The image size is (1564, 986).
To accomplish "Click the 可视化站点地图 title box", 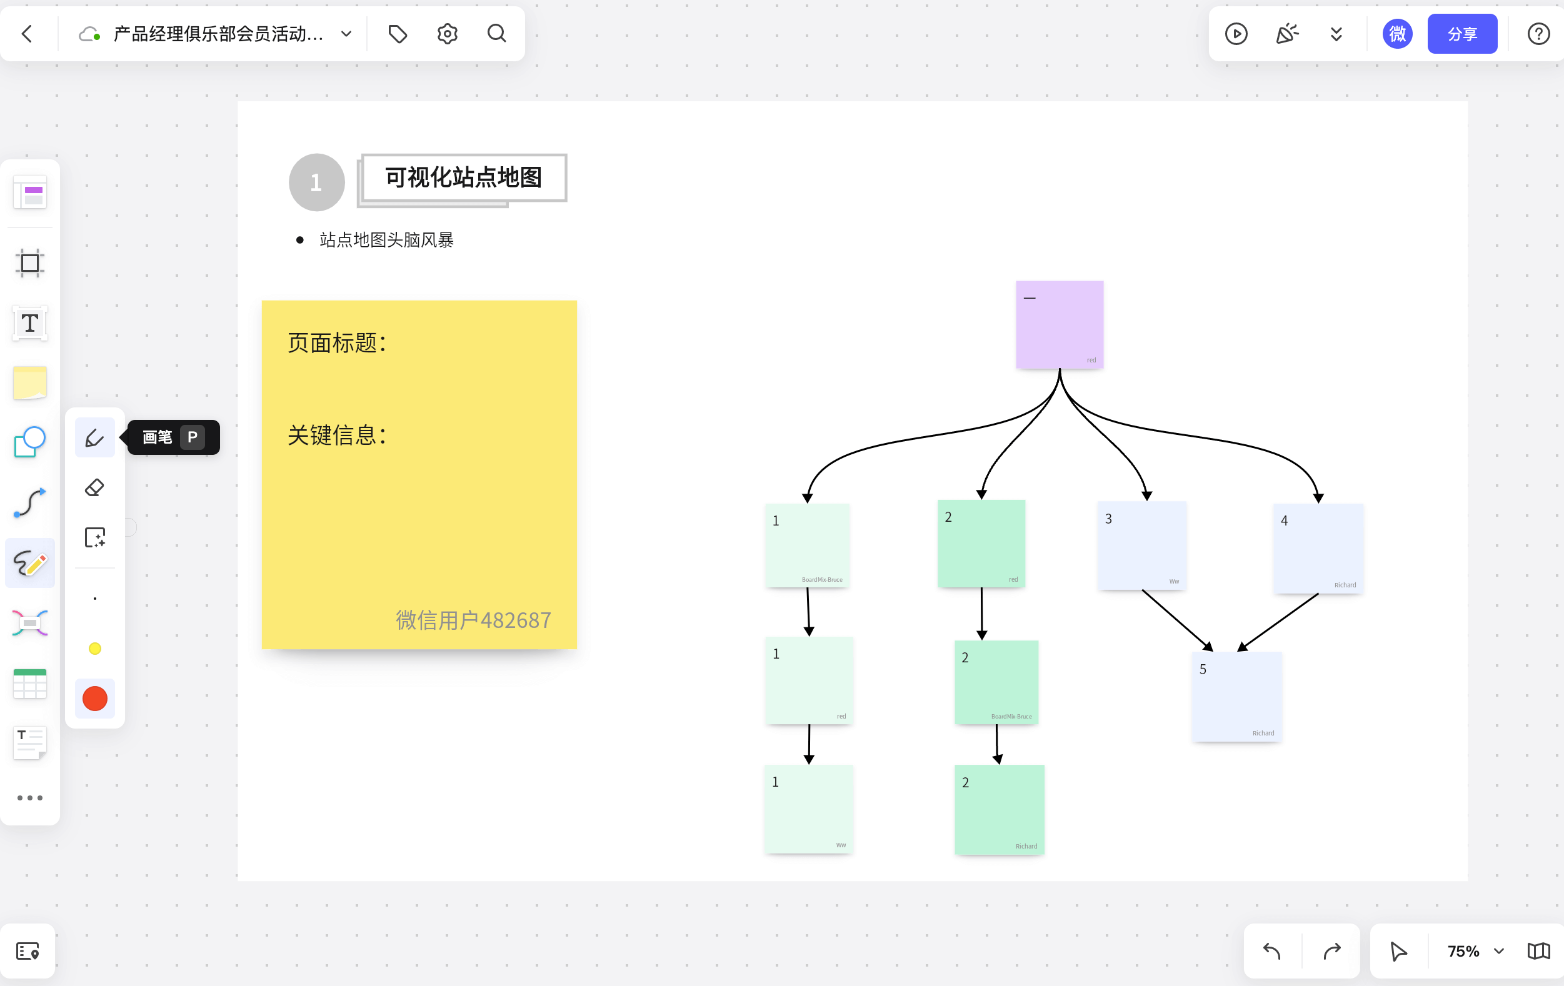I will pyautogui.click(x=463, y=177).
